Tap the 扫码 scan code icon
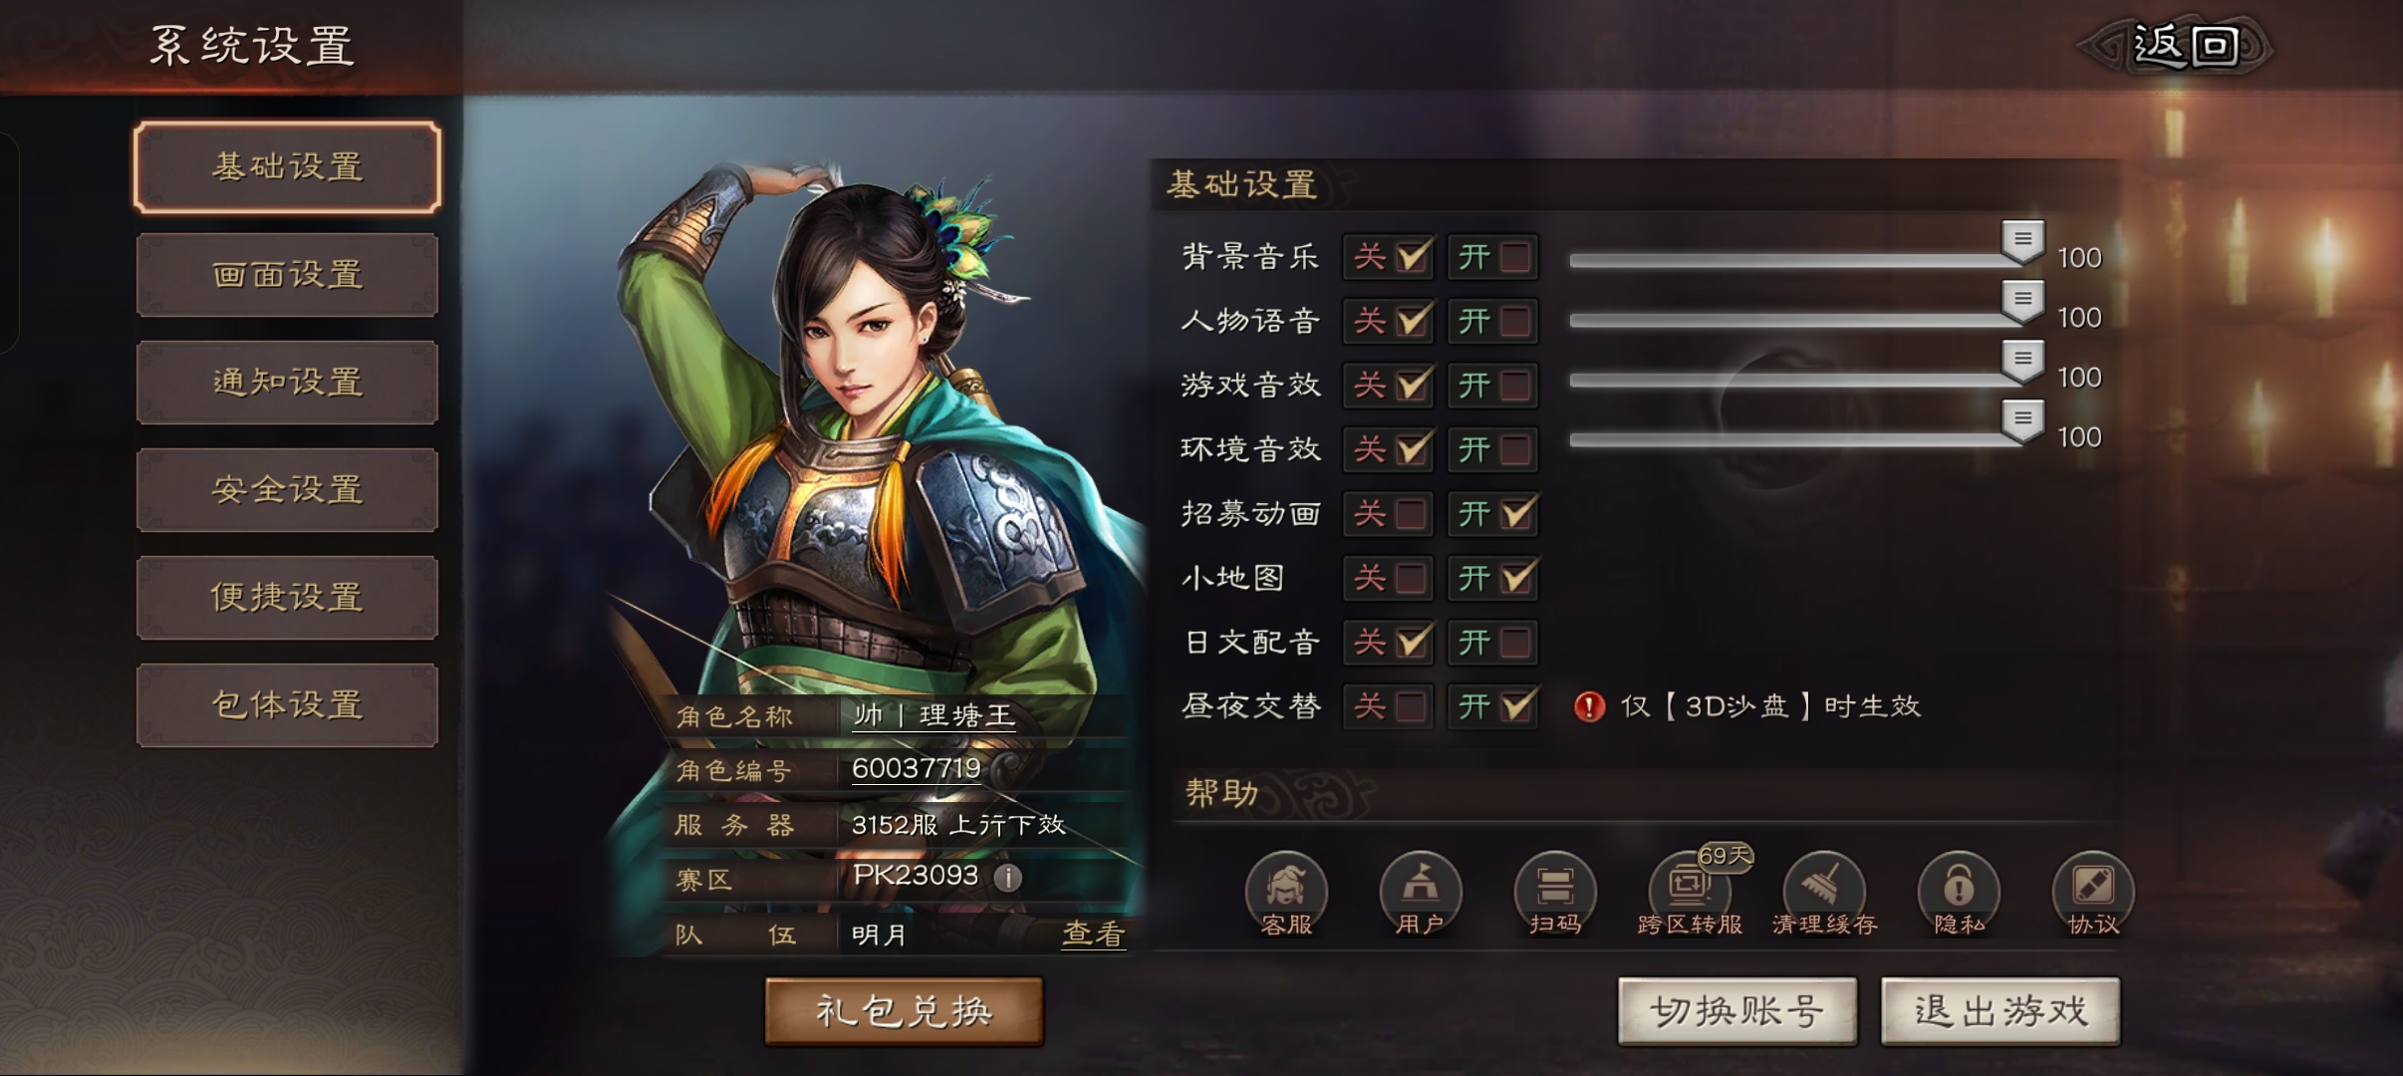 point(1554,894)
